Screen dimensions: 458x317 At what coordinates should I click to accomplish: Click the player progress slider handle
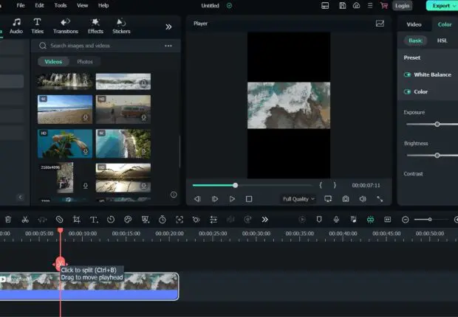[x=236, y=185]
